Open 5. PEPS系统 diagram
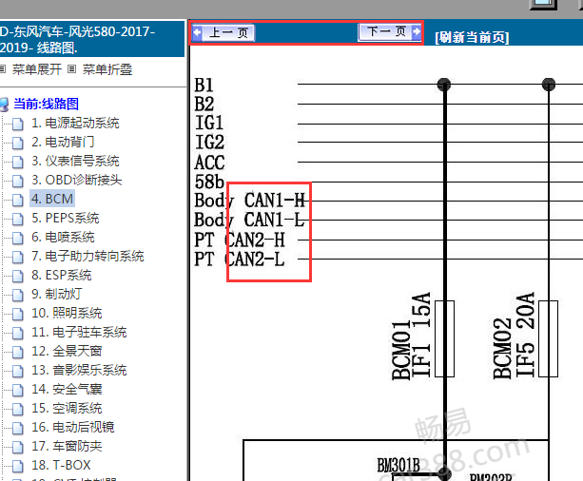 (x=66, y=218)
